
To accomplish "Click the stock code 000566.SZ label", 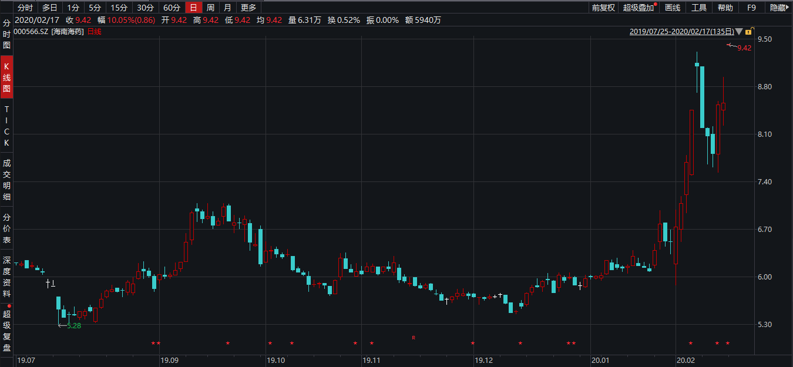I will (x=32, y=32).
